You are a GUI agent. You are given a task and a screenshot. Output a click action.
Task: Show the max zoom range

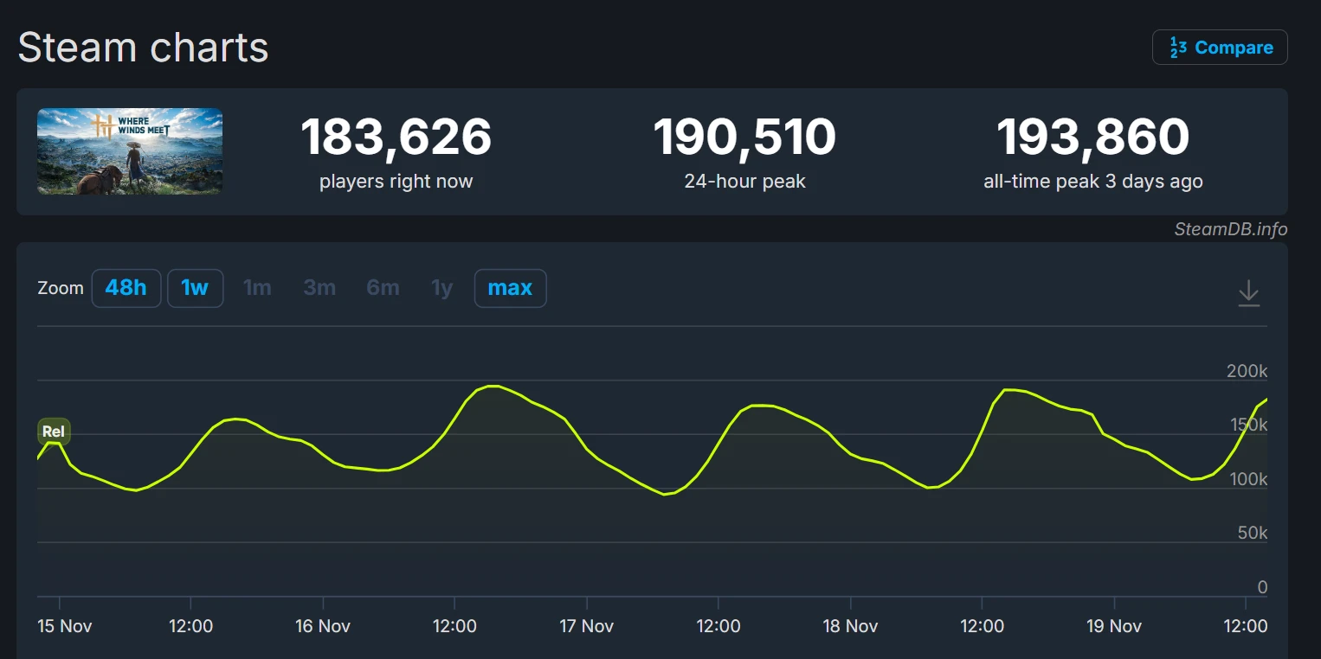(x=510, y=288)
